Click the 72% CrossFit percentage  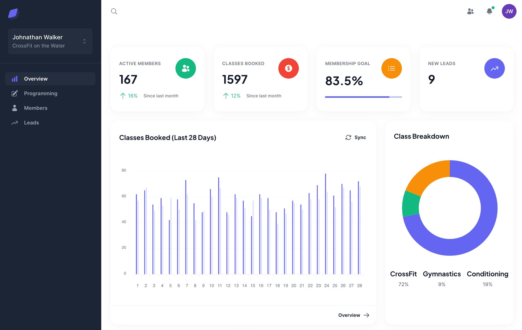tap(403, 284)
